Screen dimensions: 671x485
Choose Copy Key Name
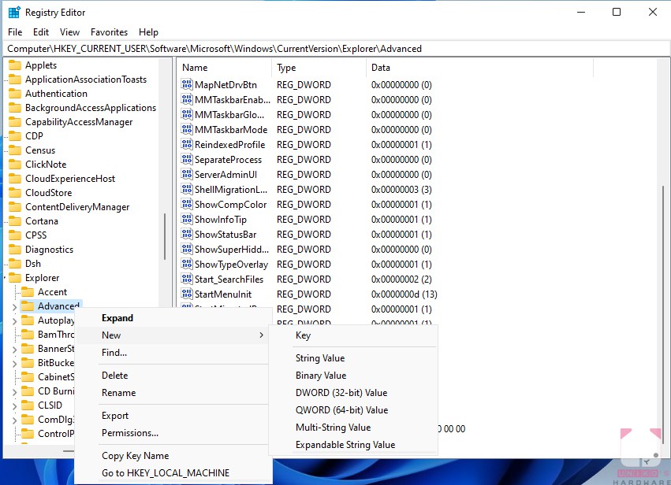[x=173, y=456]
